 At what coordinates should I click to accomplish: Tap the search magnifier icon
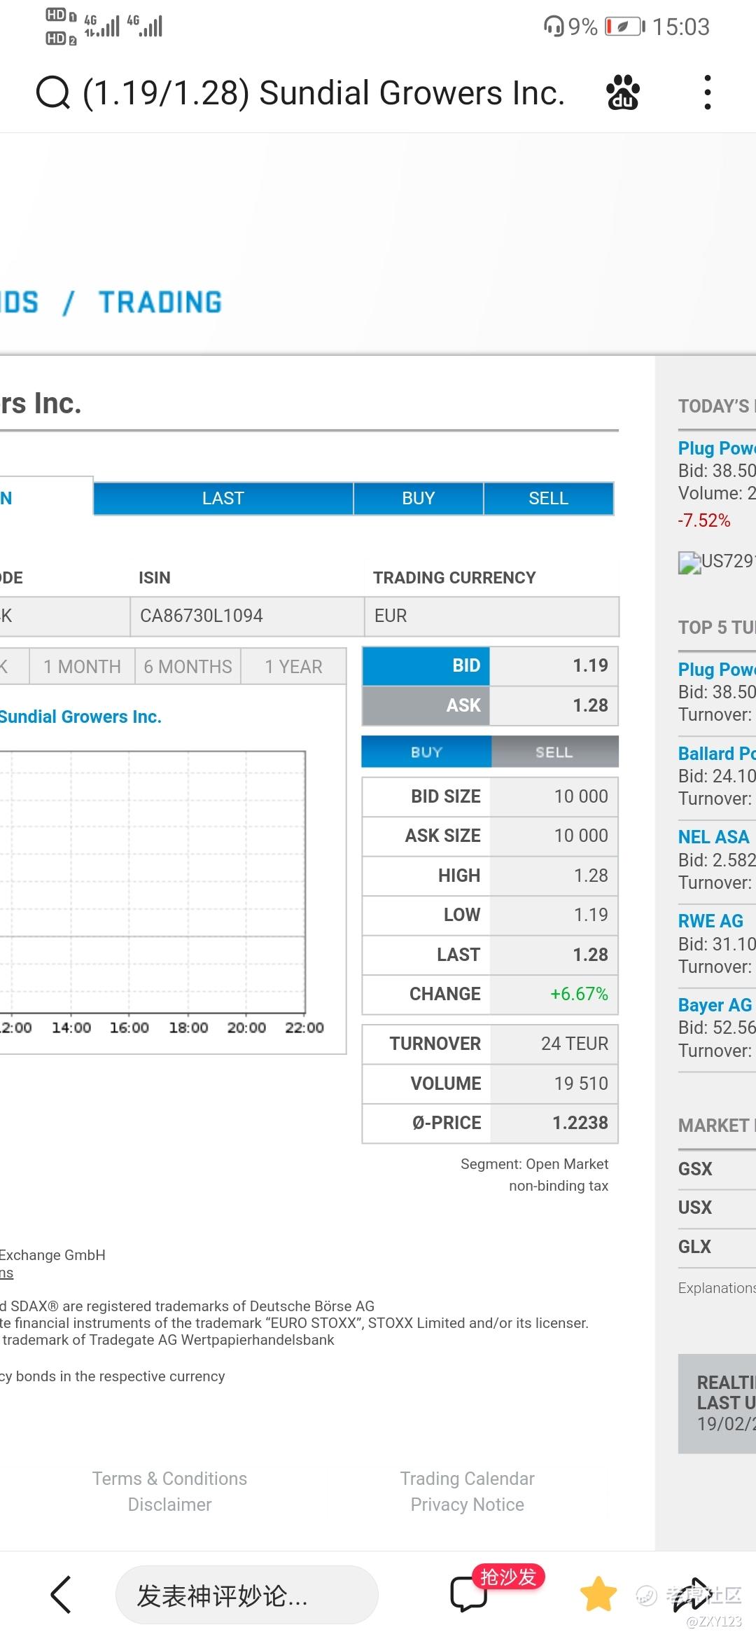tap(53, 92)
